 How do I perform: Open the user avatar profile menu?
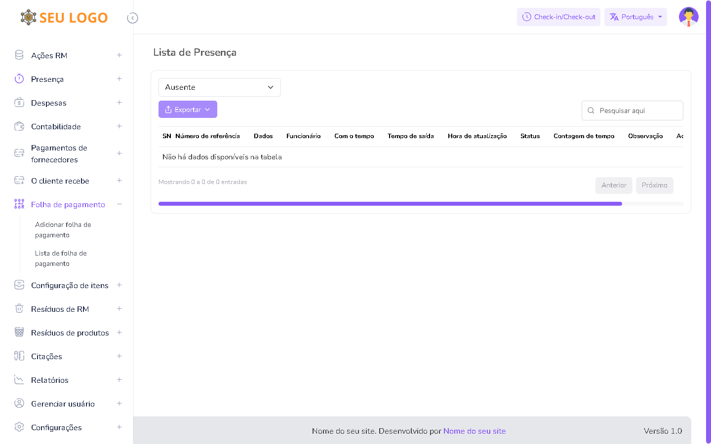[688, 17]
